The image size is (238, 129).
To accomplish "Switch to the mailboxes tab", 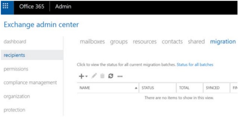I will click(92, 41).
